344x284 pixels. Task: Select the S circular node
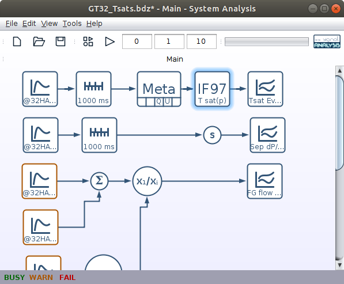[212, 135]
